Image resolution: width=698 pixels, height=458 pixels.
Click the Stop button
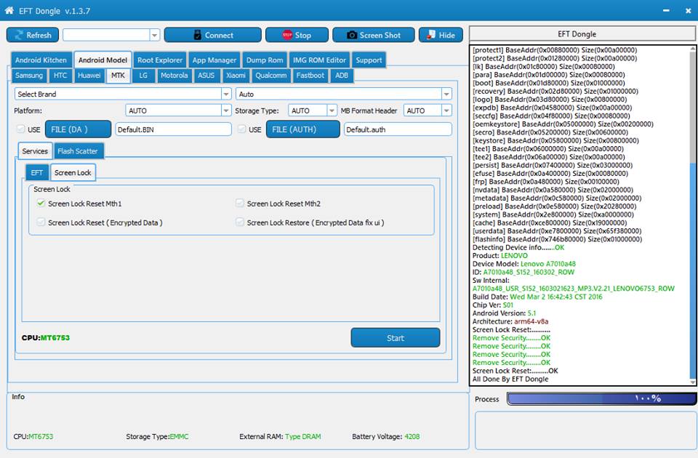click(297, 35)
